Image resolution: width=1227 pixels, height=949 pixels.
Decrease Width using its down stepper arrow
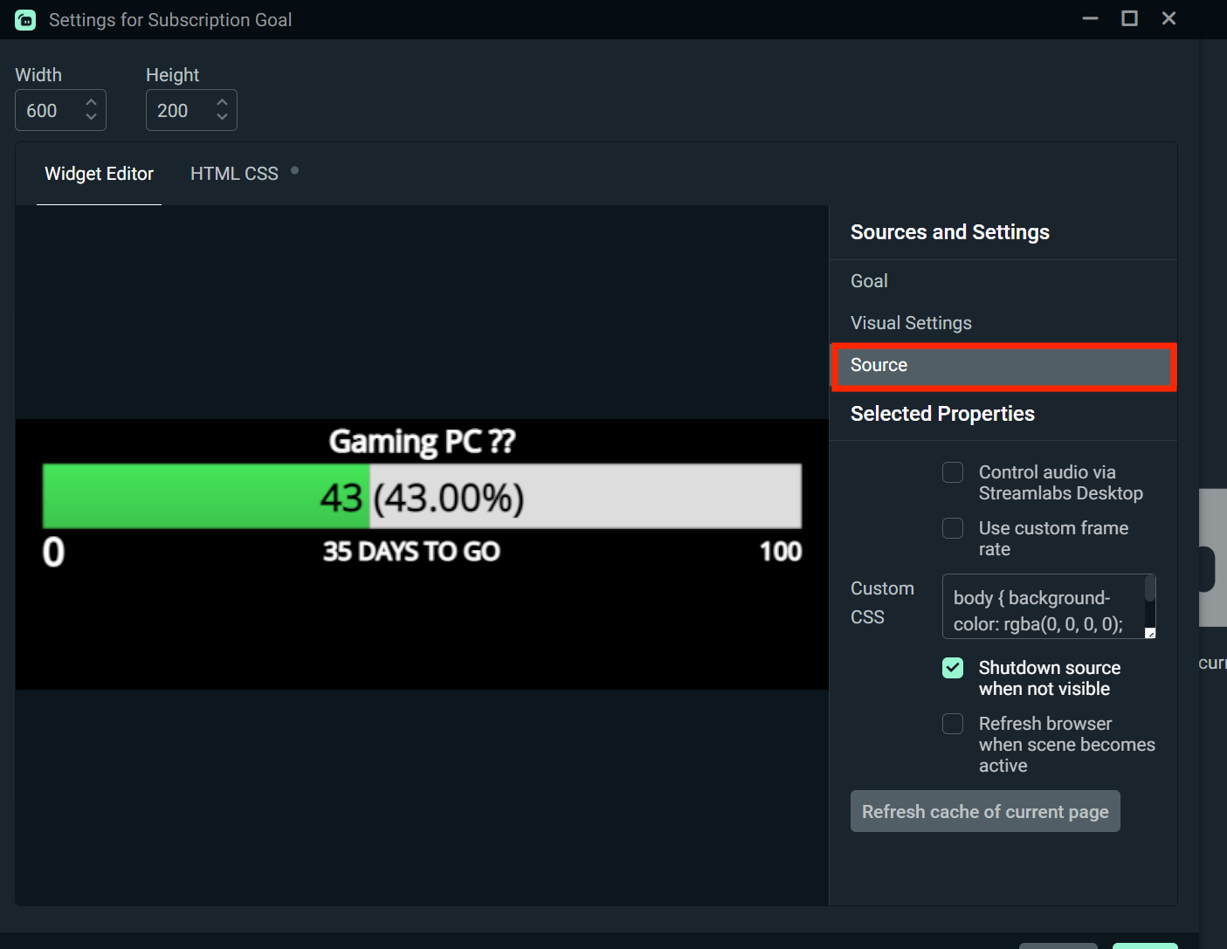91,116
